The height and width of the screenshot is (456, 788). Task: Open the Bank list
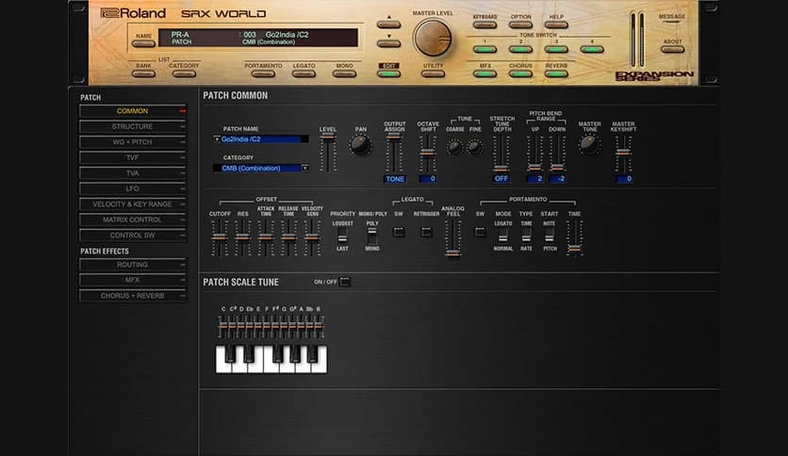pos(143,73)
